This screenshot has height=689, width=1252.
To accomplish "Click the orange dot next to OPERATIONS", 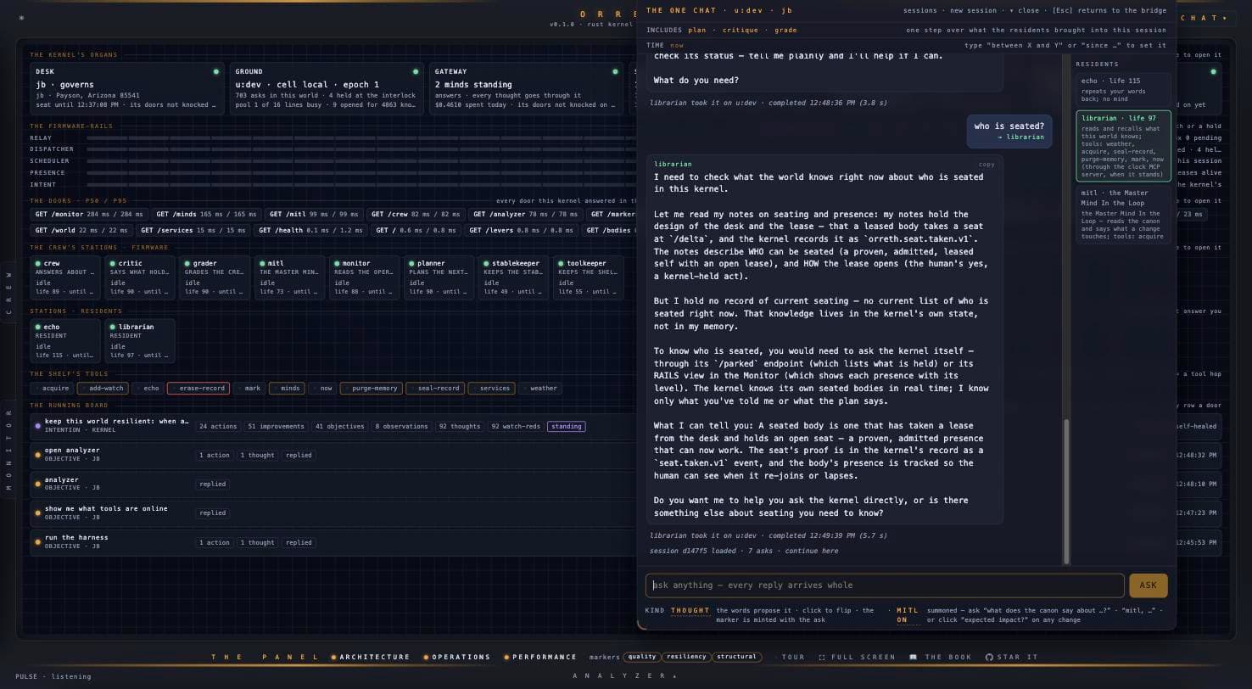I will pyautogui.click(x=426, y=657).
